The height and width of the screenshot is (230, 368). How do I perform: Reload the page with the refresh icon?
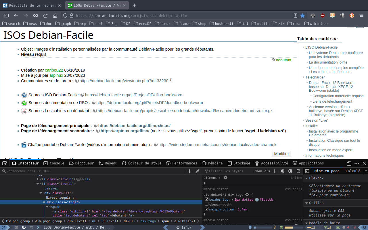[x=45, y=16]
